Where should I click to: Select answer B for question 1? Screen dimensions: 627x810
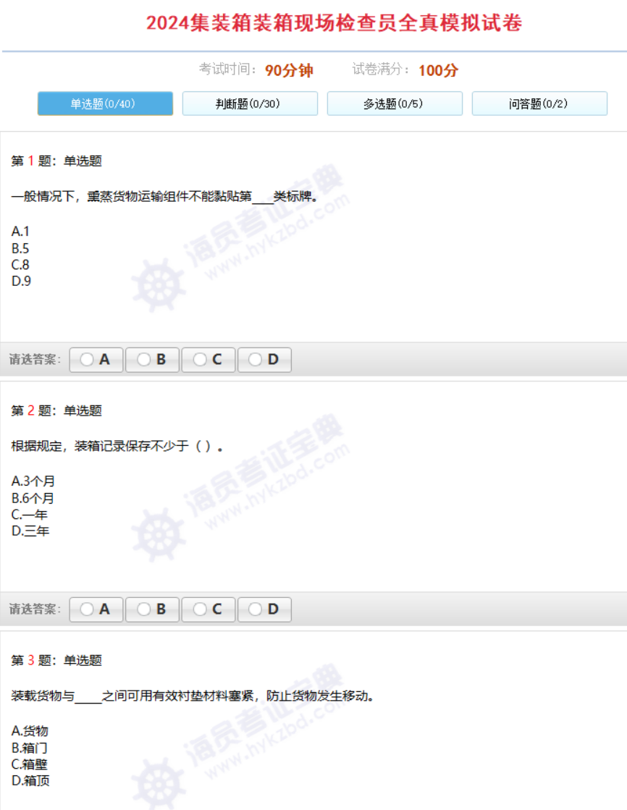coord(152,359)
